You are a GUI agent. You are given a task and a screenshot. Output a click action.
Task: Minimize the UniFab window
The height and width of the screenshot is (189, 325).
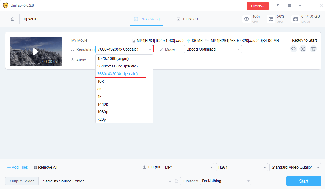300,6
